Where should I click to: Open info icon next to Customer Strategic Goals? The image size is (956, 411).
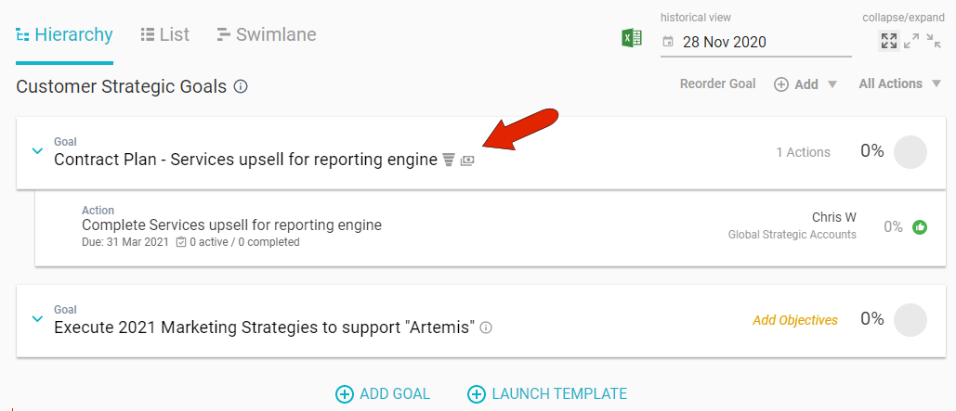[x=241, y=87]
